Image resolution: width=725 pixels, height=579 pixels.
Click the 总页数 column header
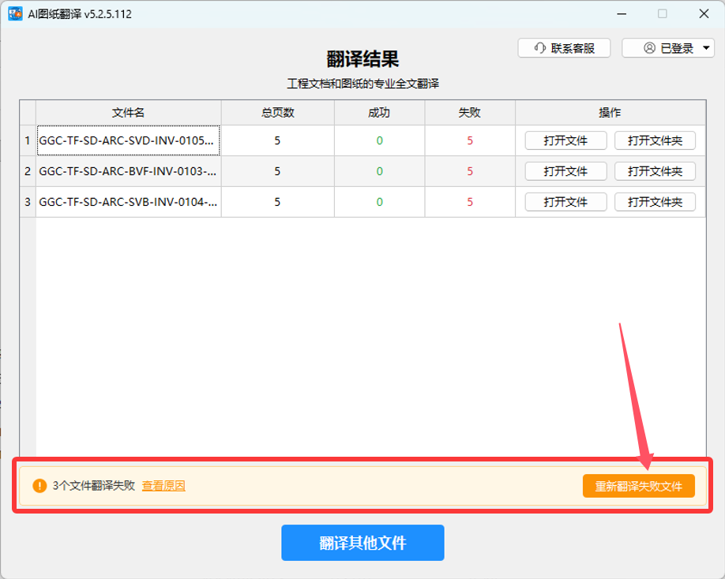coord(277,112)
